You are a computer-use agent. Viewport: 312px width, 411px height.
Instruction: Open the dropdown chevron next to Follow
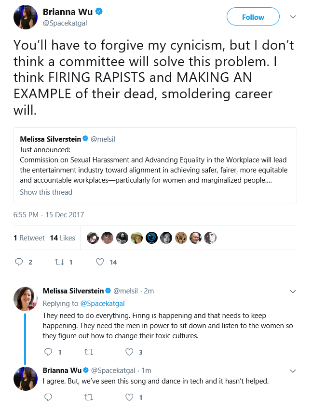(x=293, y=17)
